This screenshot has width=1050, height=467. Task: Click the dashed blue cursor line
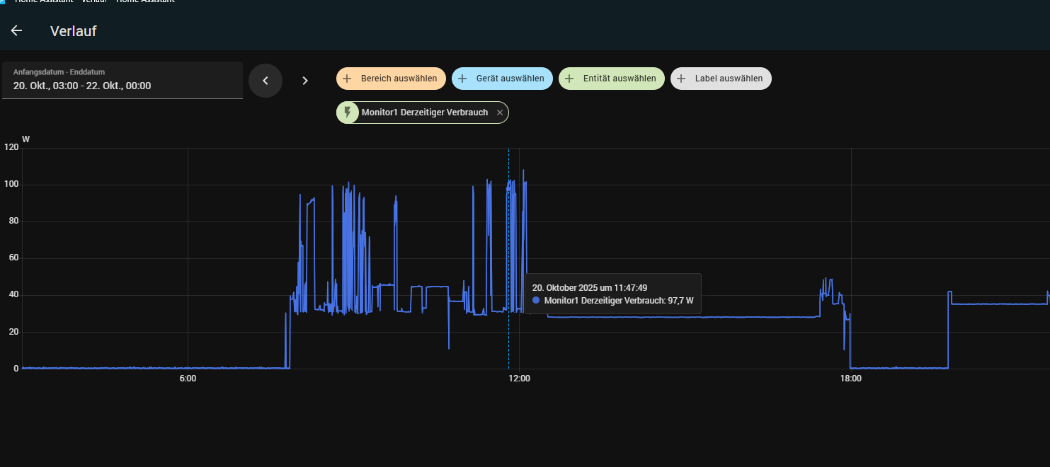click(508, 258)
